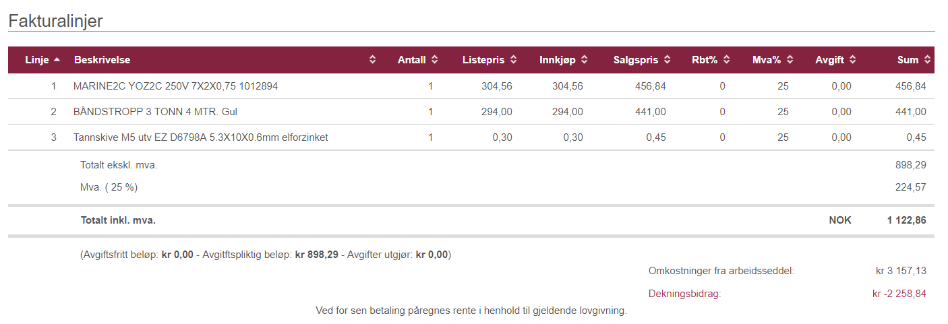Sort by Salgspris using arrow icon

point(667,60)
